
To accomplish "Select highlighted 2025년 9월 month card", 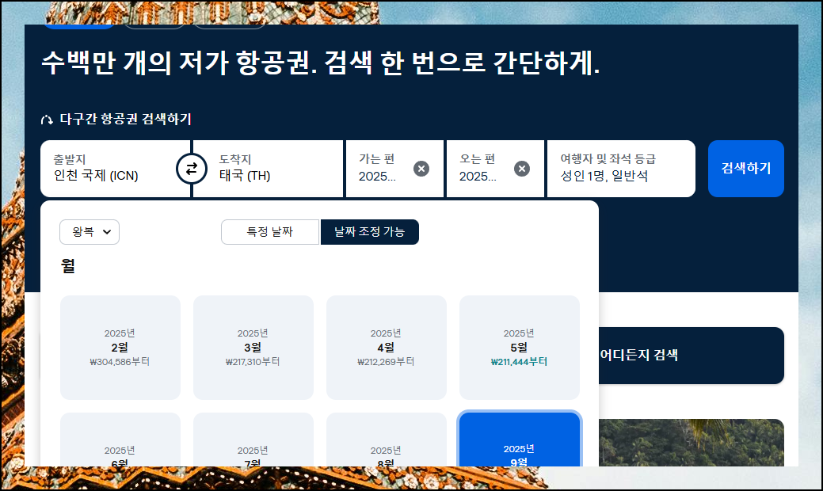I will 519,439.
